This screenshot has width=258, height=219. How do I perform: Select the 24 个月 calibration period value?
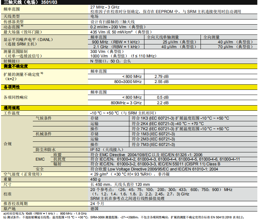pyautogui.click(x=97, y=204)
